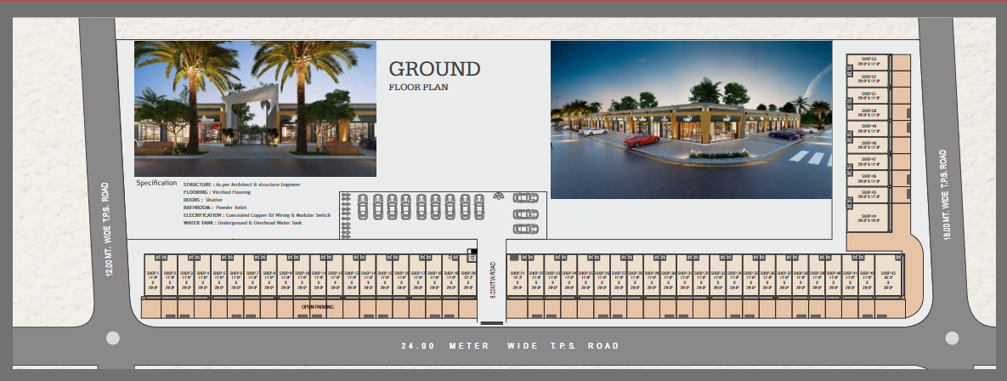The image size is (1007, 381).
Task: Click the 12.00 MT. Wide T.P.S. Road label
Action: point(106,229)
